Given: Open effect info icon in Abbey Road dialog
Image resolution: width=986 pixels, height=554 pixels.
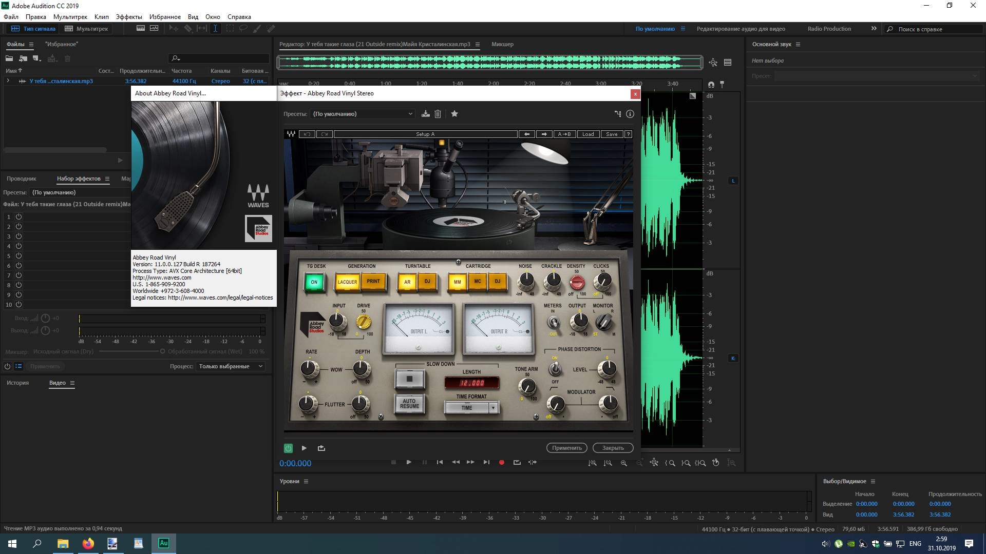Looking at the screenshot, I should click(x=630, y=114).
